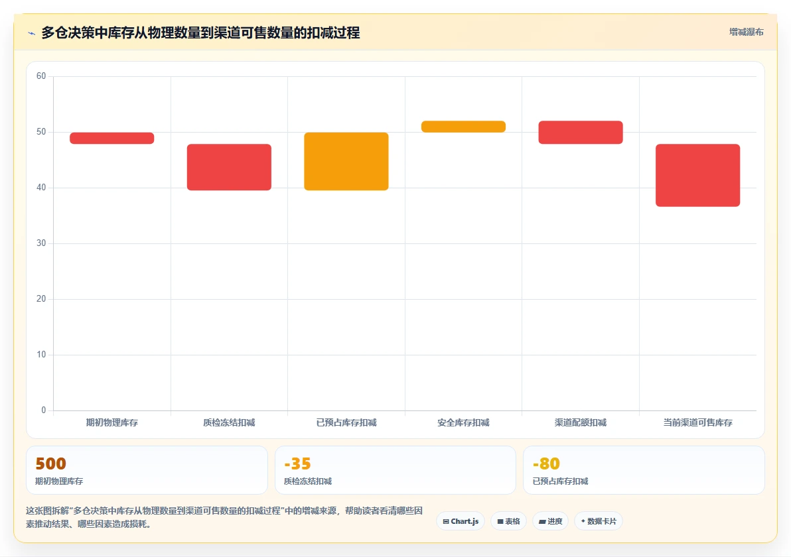This screenshot has height=557, width=791.
Task: Click the x-axis label 质检冻结扣减
Action: (x=229, y=422)
